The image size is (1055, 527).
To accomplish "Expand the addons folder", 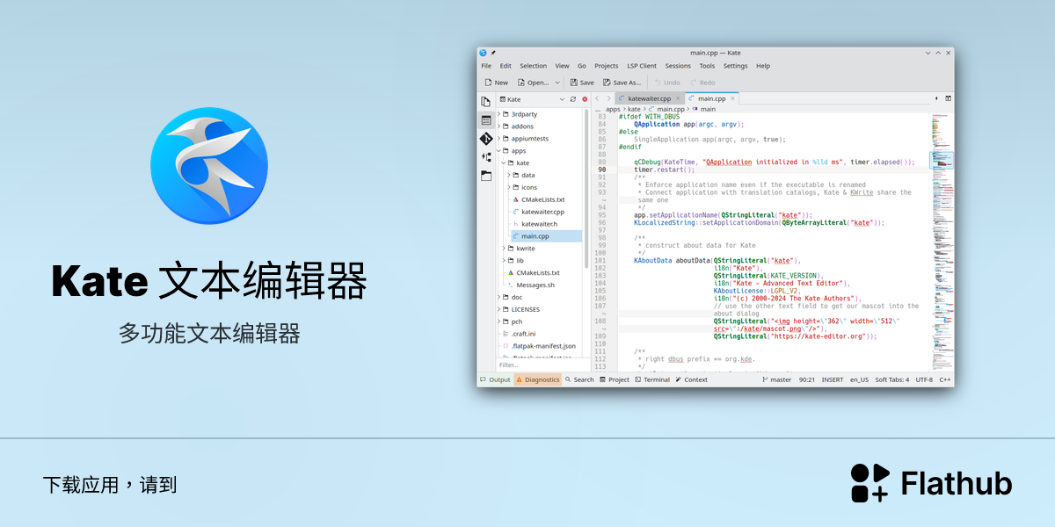I will (x=500, y=126).
